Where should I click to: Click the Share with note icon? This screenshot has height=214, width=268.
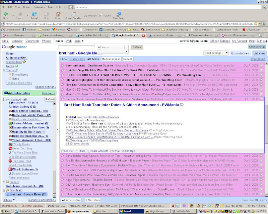[x=89, y=151]
